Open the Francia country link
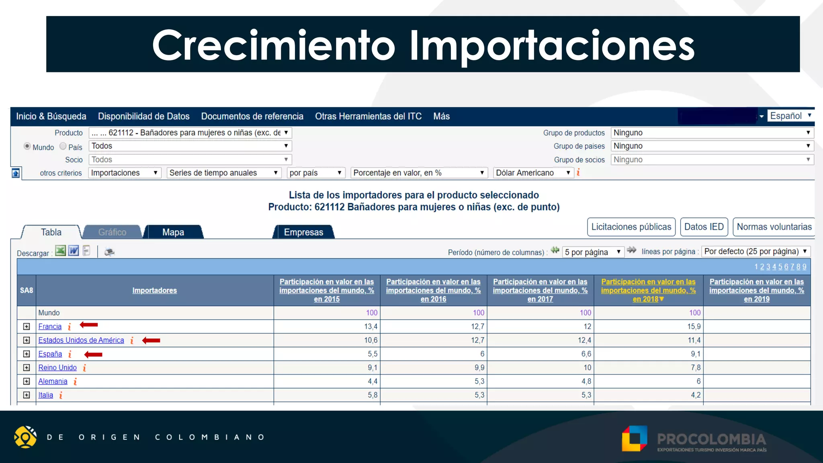823x463 pixels. click(50, 327)
